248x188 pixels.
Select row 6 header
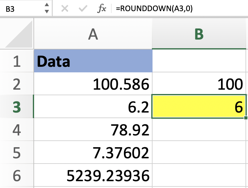pos(17,176)
